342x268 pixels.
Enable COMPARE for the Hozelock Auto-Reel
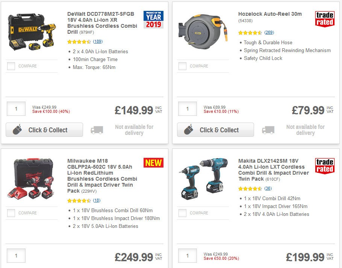pos(183,66)
